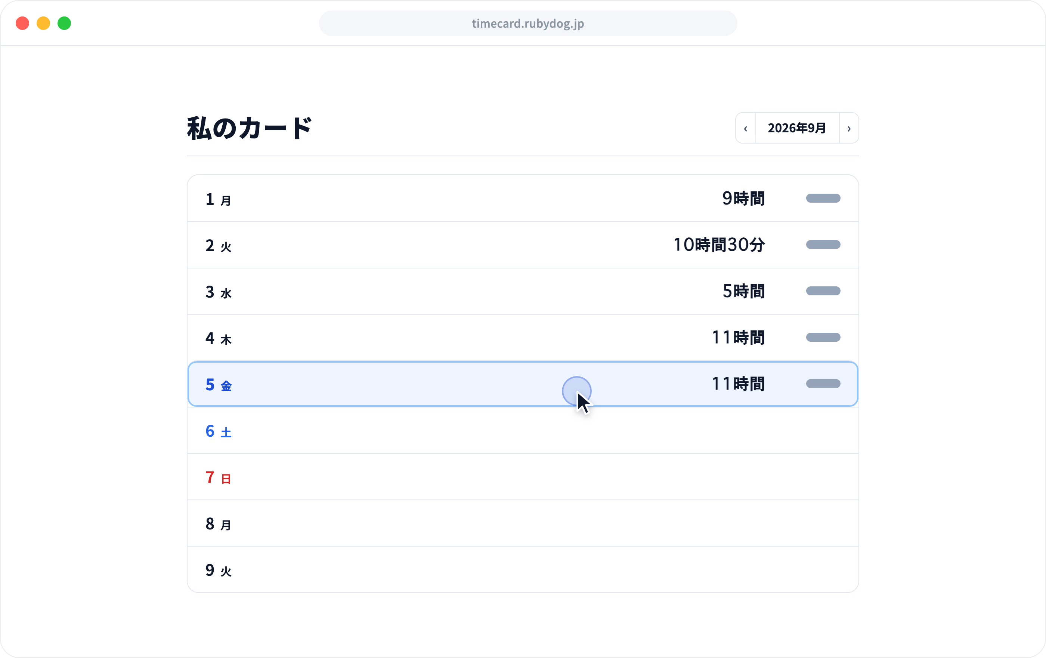Screen dimensions: 1046x658
Task: Close the window with the red button
Action: [22, 24]
